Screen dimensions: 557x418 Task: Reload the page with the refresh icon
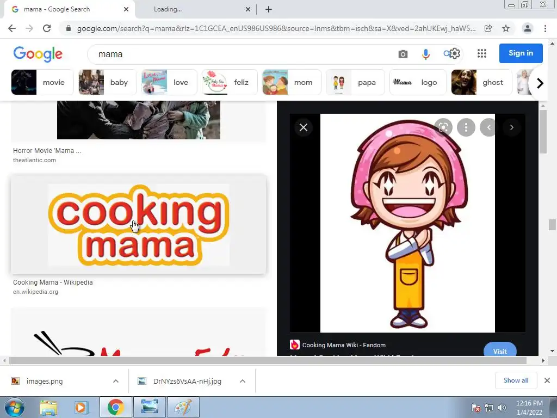pos(47,28)
